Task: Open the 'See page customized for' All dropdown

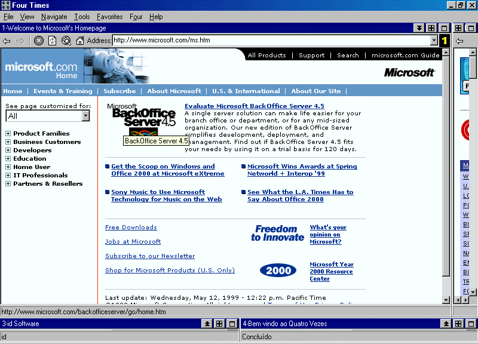Action: (x=85, y=116)
